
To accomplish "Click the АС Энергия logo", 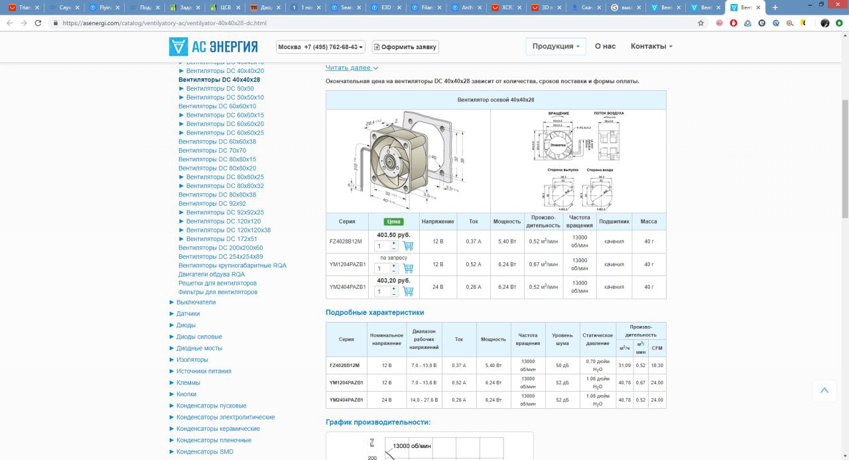I will click(213, 46).
